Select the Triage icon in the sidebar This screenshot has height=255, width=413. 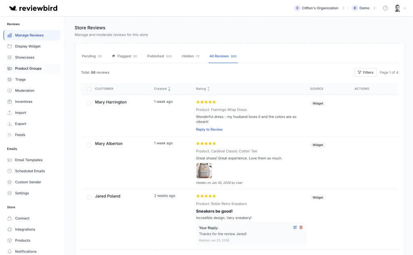(x=9, y=79)
